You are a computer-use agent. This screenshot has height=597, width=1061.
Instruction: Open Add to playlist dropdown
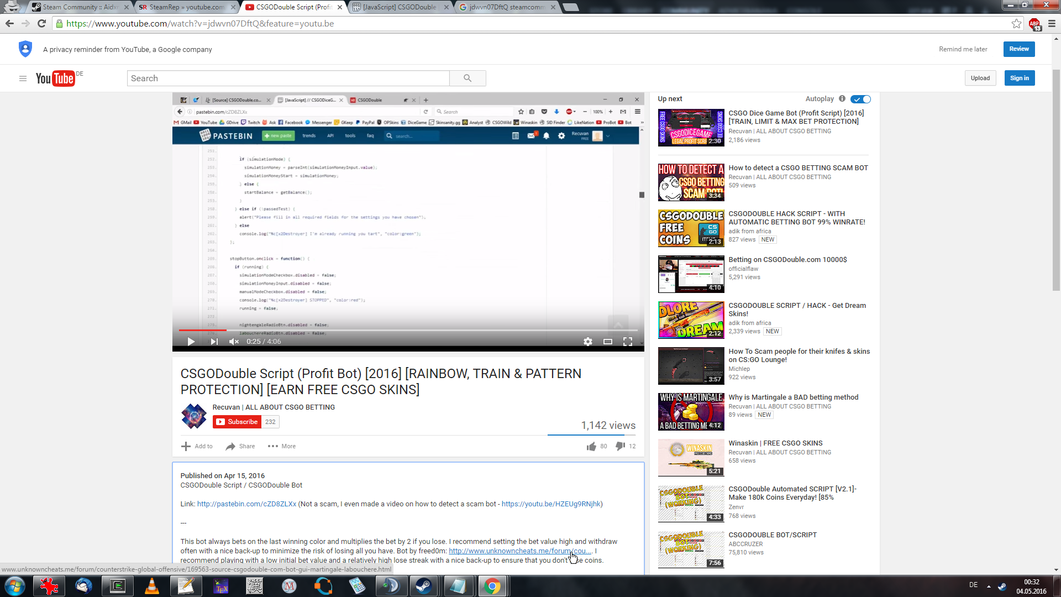197,446
